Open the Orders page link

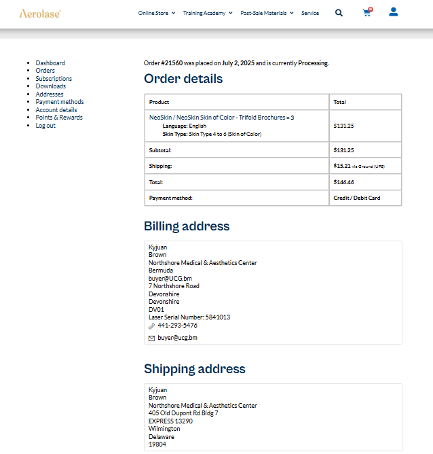coord(45,71)
